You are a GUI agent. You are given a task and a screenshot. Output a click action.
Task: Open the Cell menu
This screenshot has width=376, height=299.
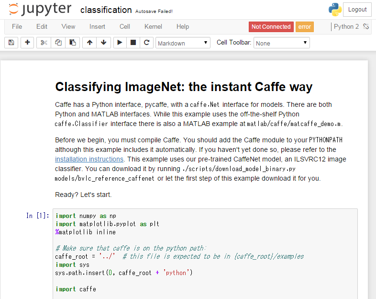click(125, 26)
